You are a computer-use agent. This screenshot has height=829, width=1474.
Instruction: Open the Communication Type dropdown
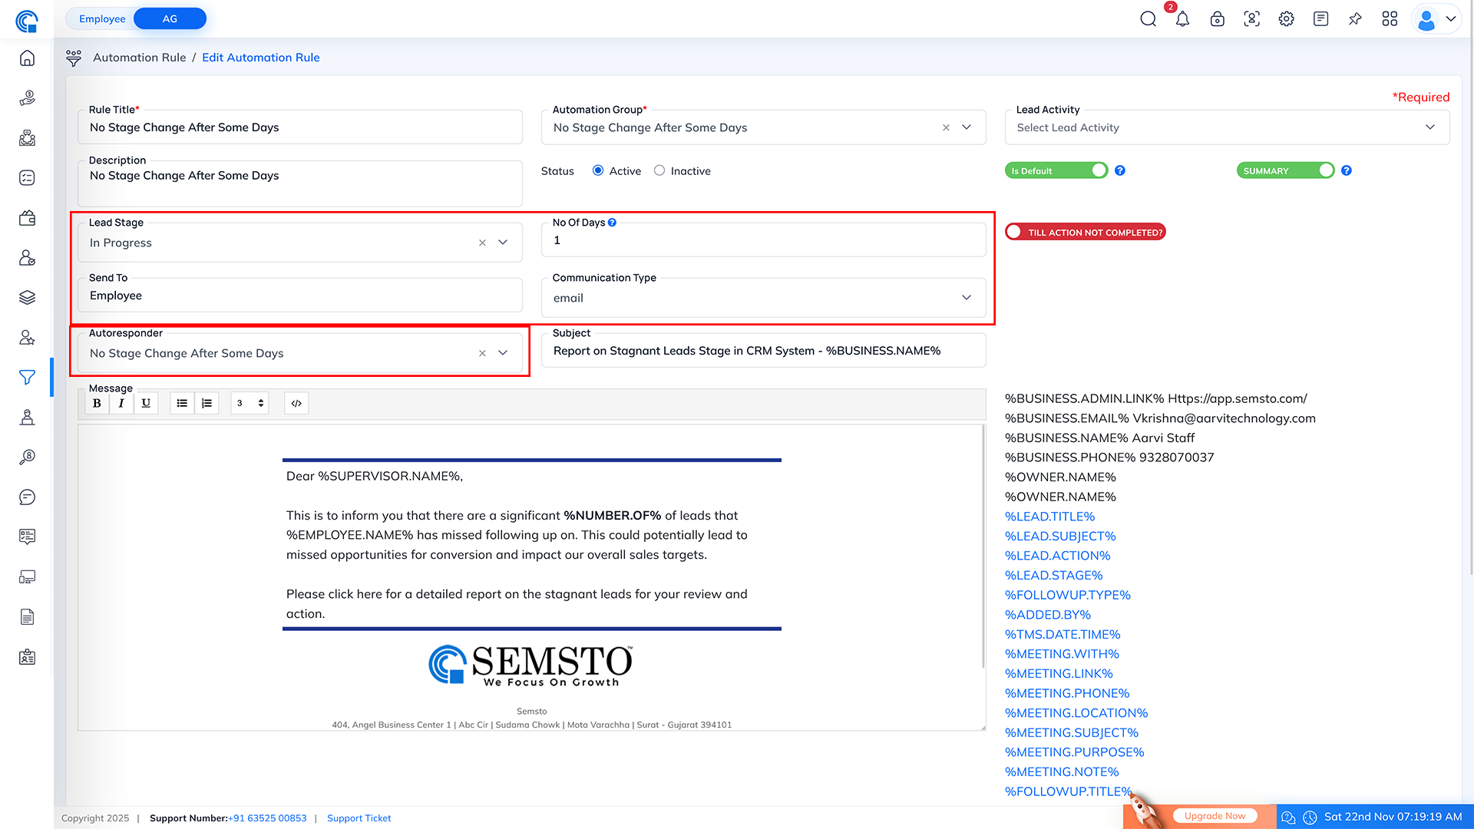[966, 298]
